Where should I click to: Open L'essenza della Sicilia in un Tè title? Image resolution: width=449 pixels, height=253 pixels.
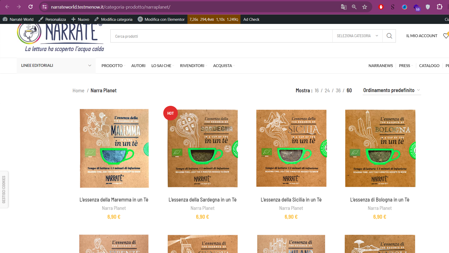pos(291,200)
